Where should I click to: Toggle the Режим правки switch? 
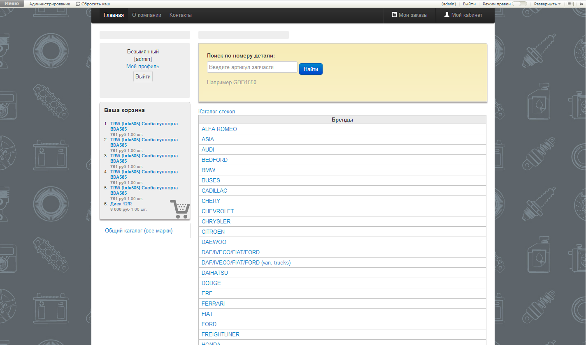519,4
